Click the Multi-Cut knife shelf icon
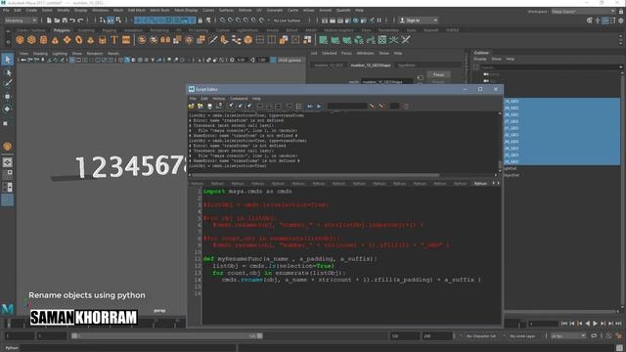 click(x=213, y=40)
